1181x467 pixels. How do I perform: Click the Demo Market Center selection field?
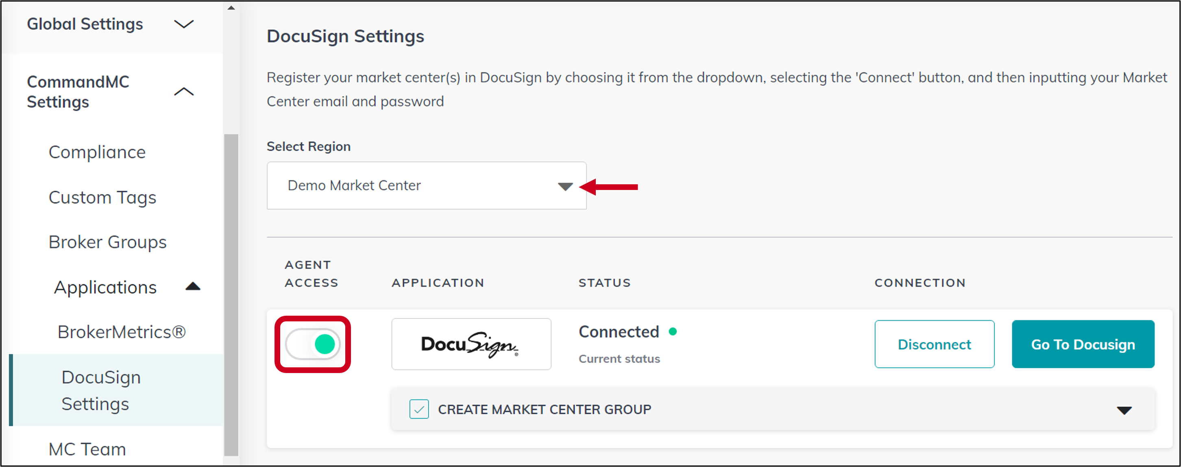click(413, 185)
